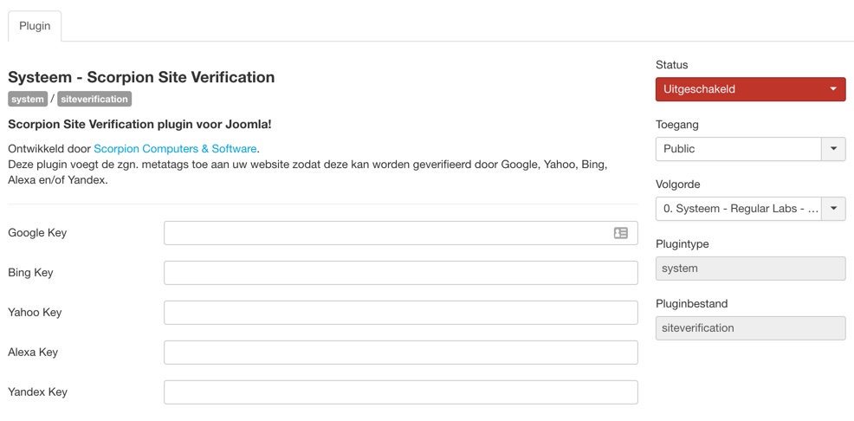This screenshot has width=854, height=421.
Task: Click the Toegang dropdown arrow button
Action: pyautogui.click(x=833, y=149)
